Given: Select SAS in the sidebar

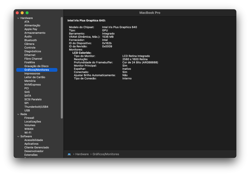Looking at the screenshot, I should pos(27,92).
